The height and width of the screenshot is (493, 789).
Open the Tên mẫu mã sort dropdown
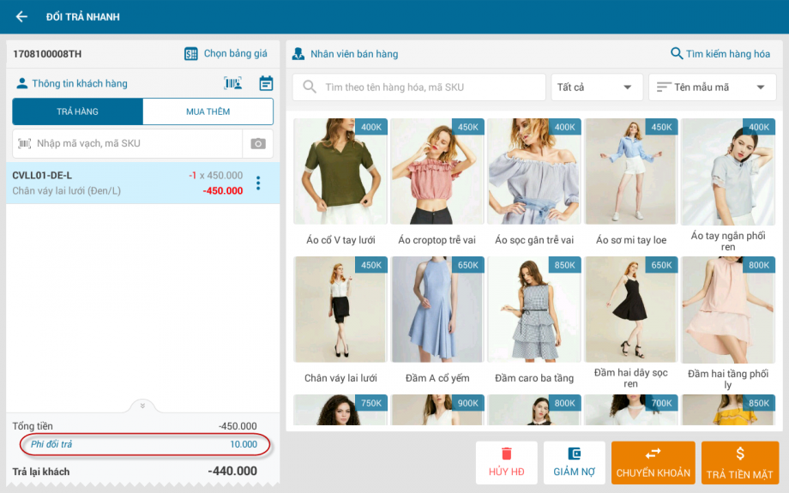tap(712, 87)
